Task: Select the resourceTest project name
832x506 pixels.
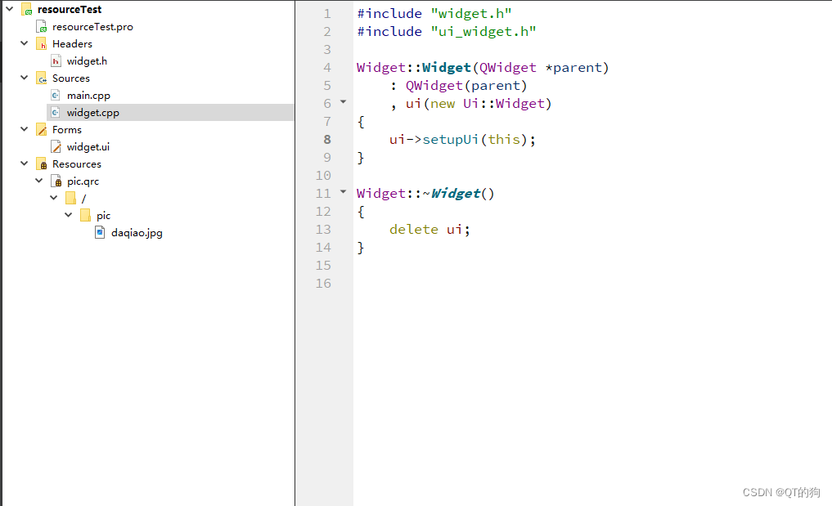Action: click(x=70, y=10)
